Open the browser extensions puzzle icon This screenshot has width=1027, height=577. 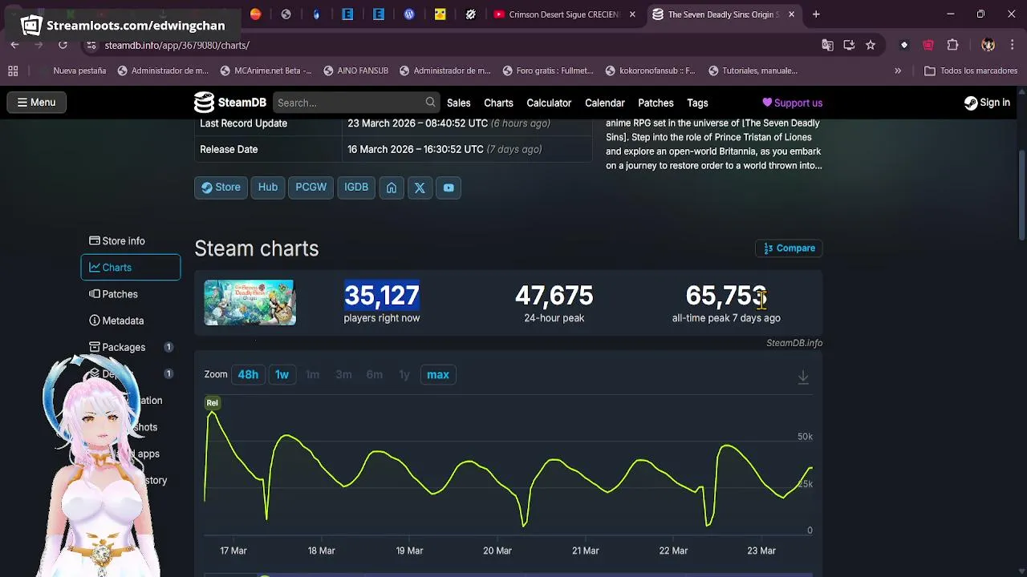point(952,45)
